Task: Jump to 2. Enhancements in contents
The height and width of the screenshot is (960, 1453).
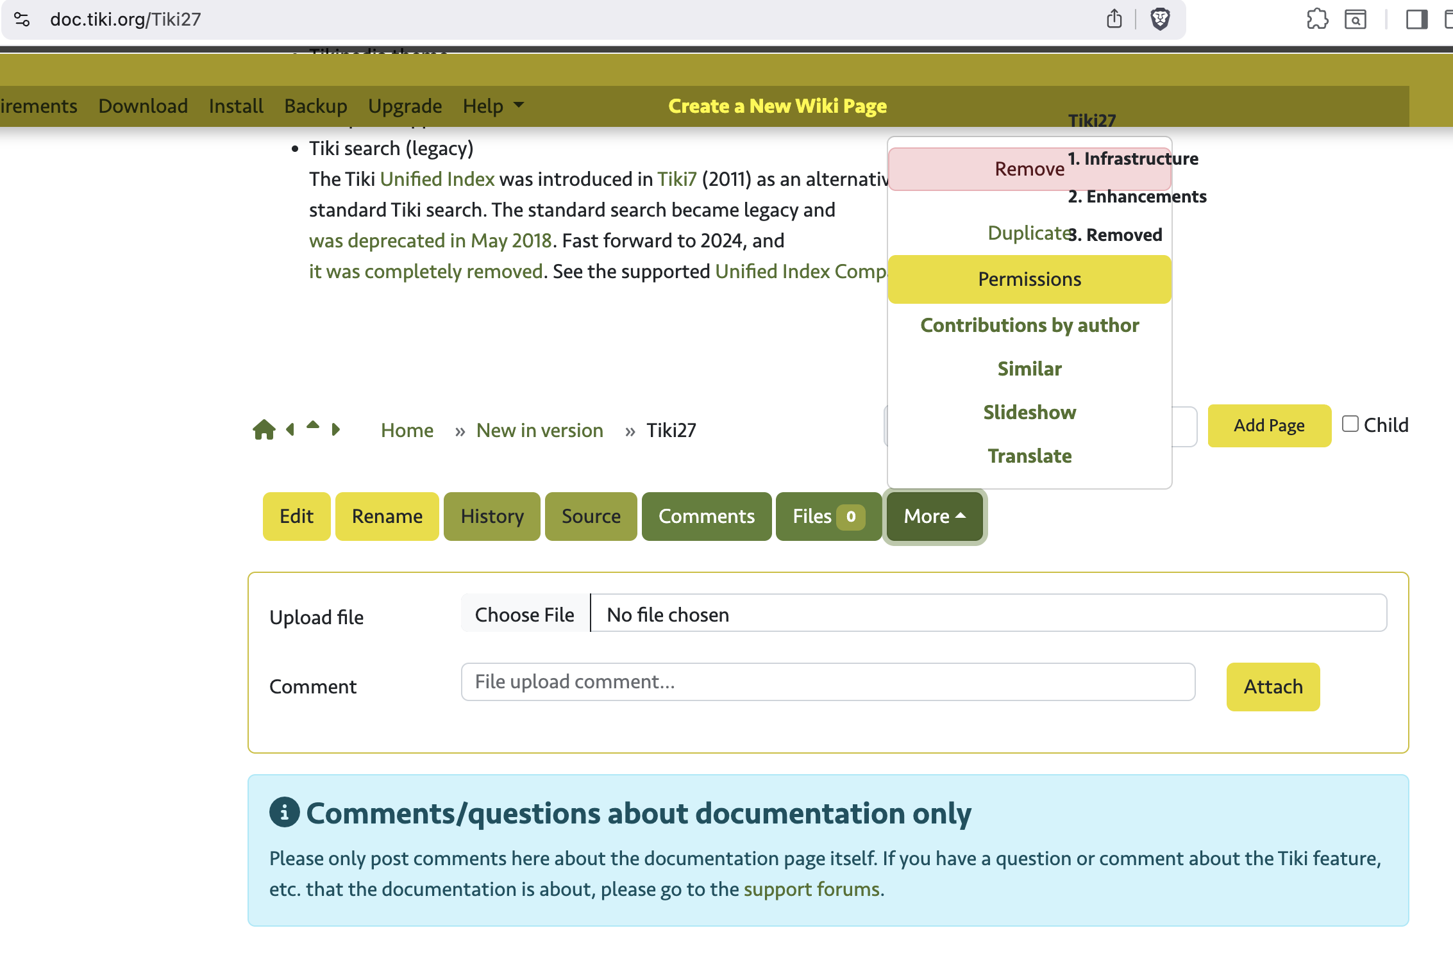Action: pyautogui.click(x=1137, y=196)
